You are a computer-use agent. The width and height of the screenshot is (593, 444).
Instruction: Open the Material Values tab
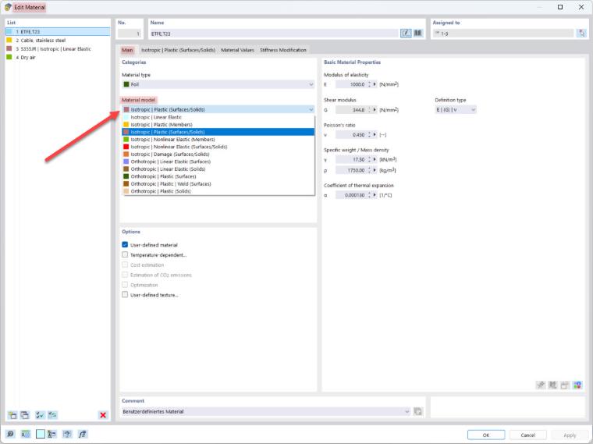tap(237, 50)
